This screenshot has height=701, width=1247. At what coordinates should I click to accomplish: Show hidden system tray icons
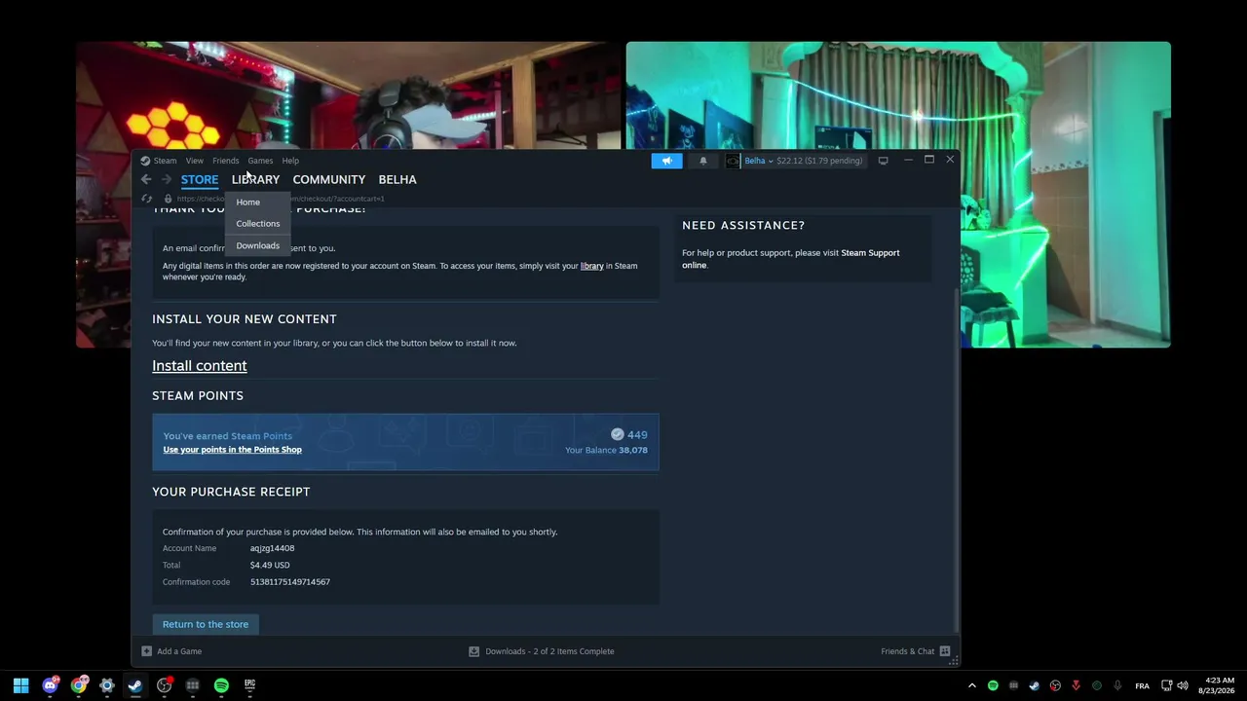(x=971, y=685)
